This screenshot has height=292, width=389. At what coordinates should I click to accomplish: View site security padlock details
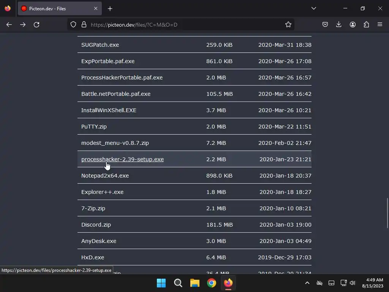coord(84,25)
